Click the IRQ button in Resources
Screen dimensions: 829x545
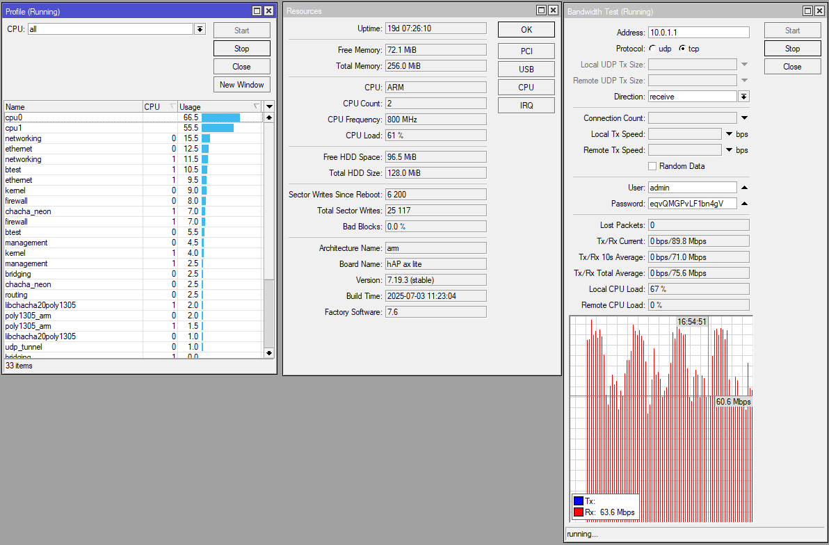(x=526, y=105)
